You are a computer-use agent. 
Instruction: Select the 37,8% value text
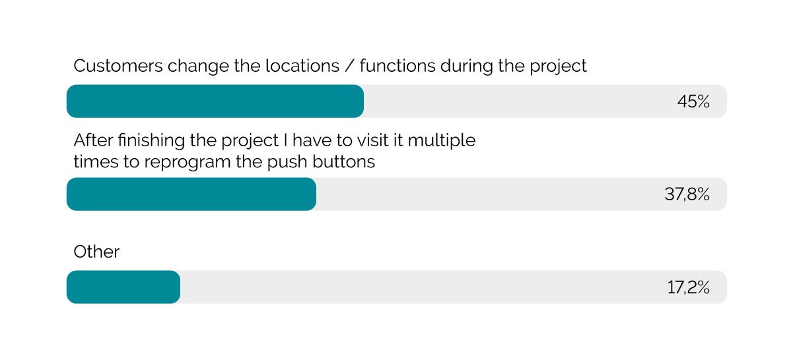click(687, 195)
